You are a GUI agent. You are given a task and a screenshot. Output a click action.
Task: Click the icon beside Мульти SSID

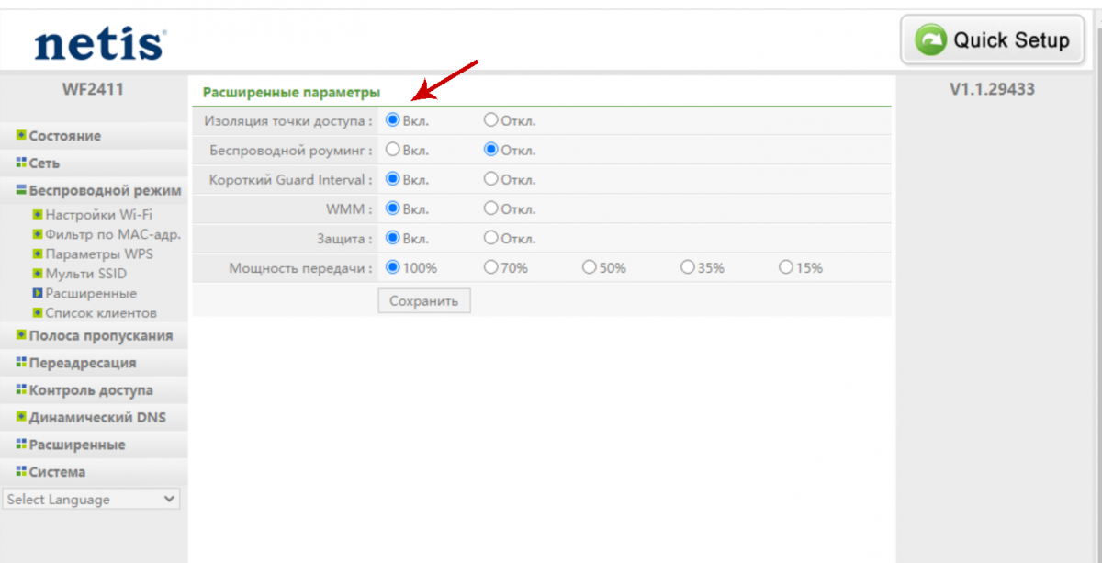38,274
